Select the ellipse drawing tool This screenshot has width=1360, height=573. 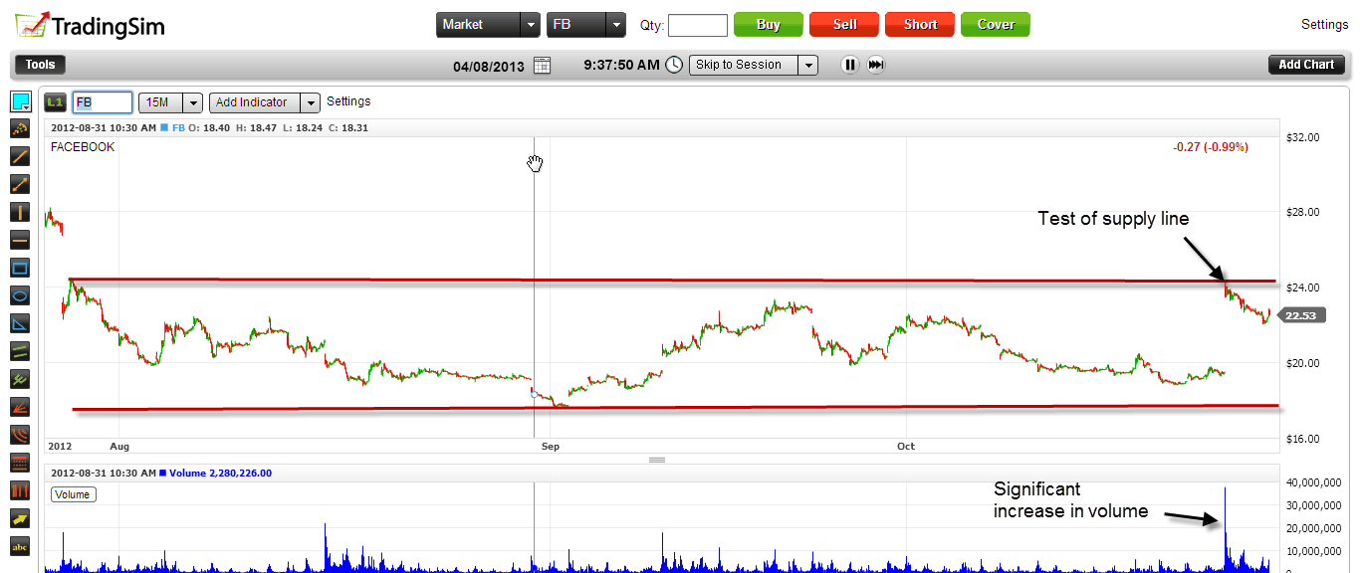tap(20, 295)
